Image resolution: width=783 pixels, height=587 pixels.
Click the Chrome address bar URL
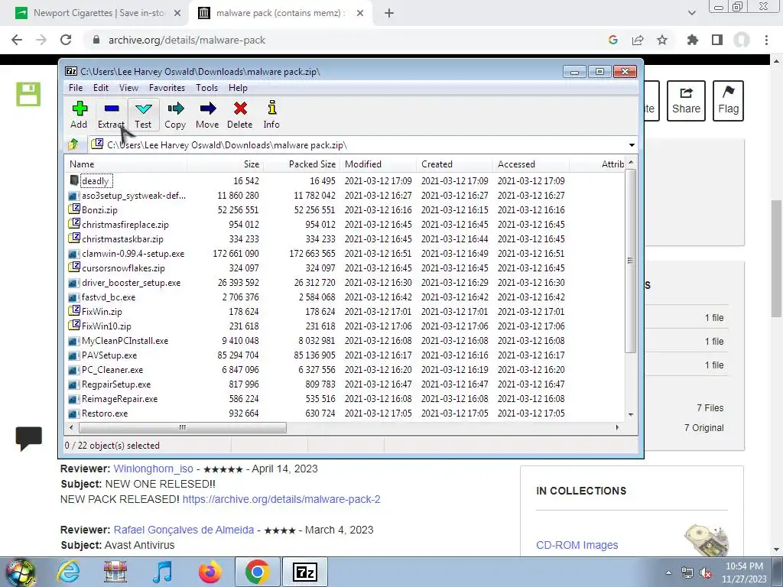(x=187, y=40)
